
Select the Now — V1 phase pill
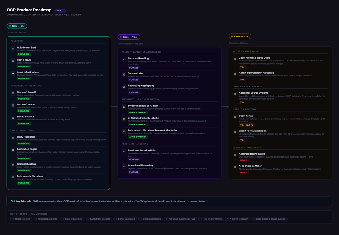tap(17, 26)
